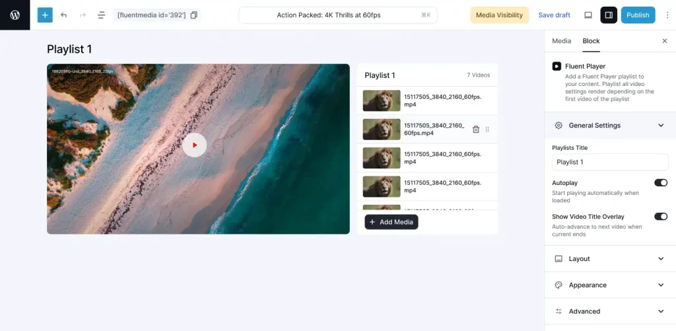Click the undo arrow icon

click(x=64, y=15)
